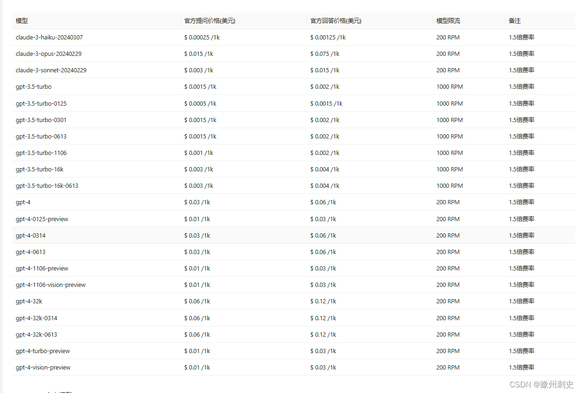
Task: Click the 官方回答价格(美元) column header
Action: (336, 21)
